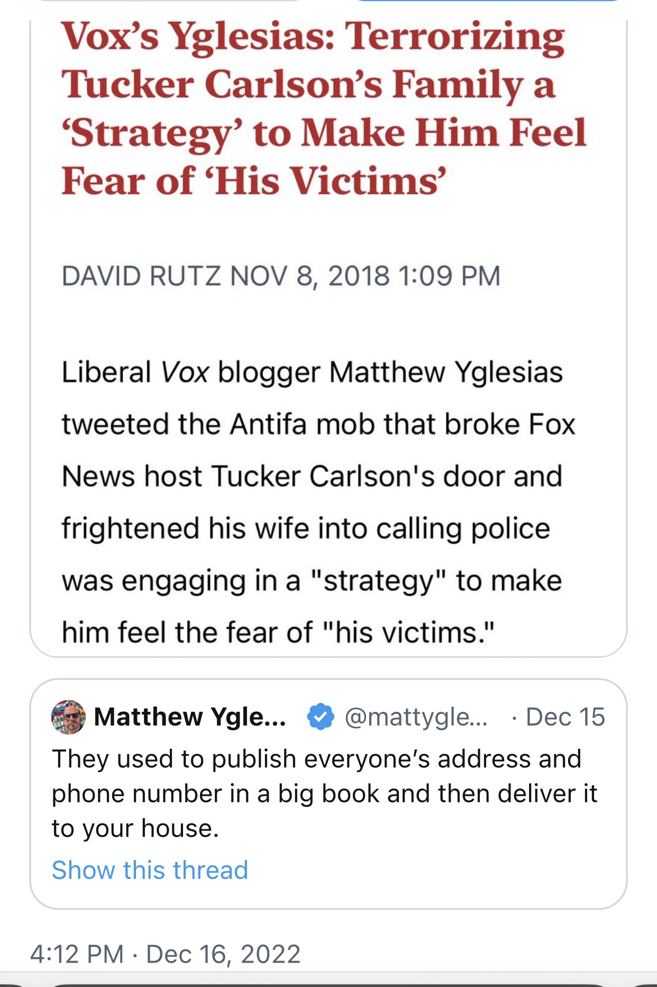Click 'Tucker Carlson's Family' headline line
Viewport: 657px width, 987px height.
click(x=308, y=85)
